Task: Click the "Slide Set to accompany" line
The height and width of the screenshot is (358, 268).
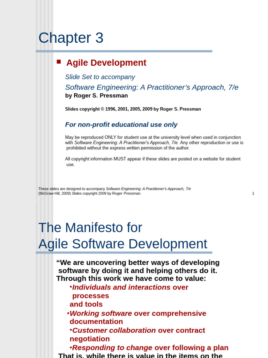Action: coord(100,77)
